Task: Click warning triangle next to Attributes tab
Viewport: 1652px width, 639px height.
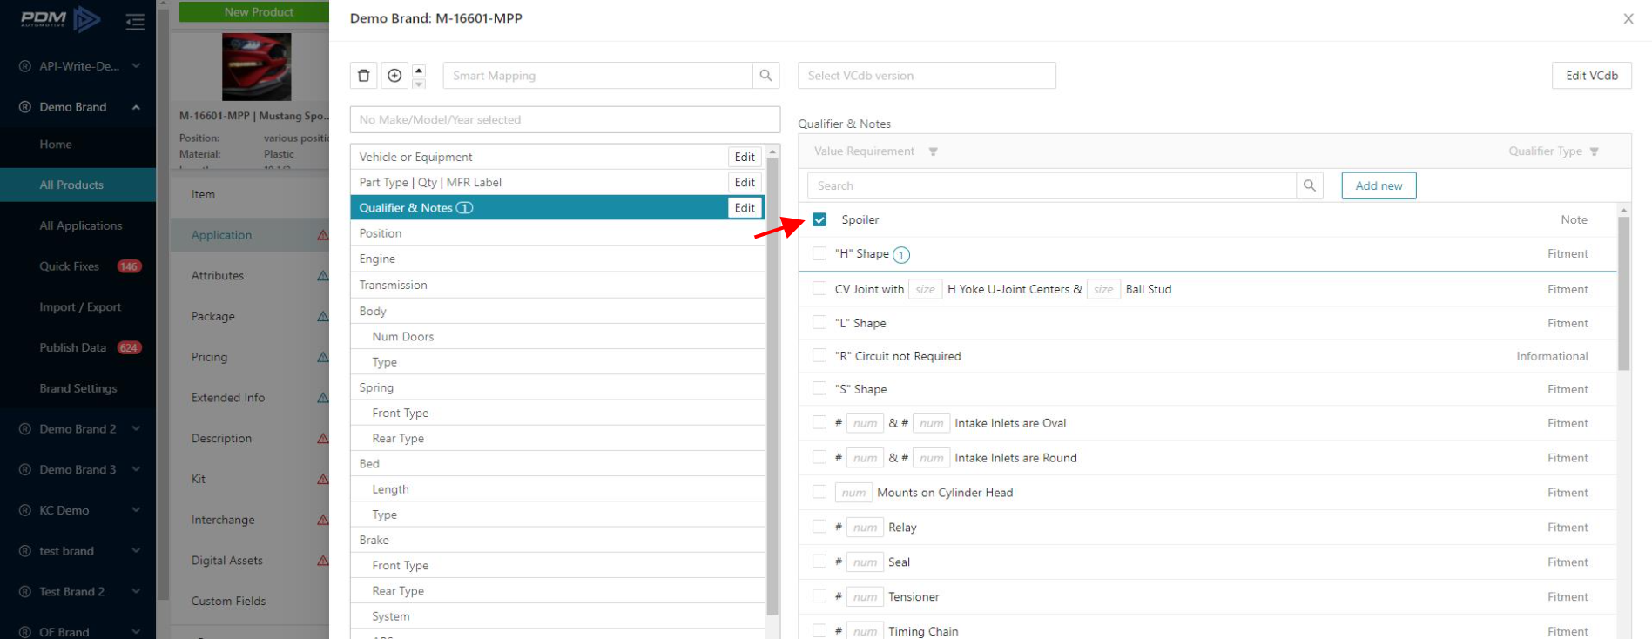Action: coord(323,276)
